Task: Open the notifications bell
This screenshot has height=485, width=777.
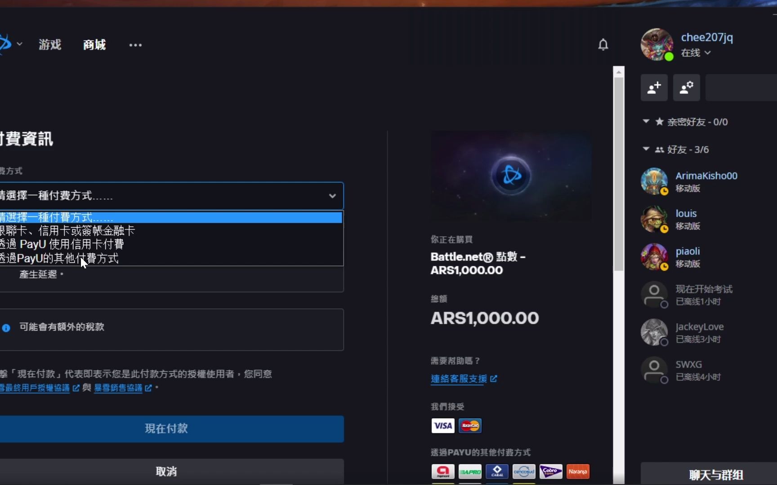Action: pos(603,44)
